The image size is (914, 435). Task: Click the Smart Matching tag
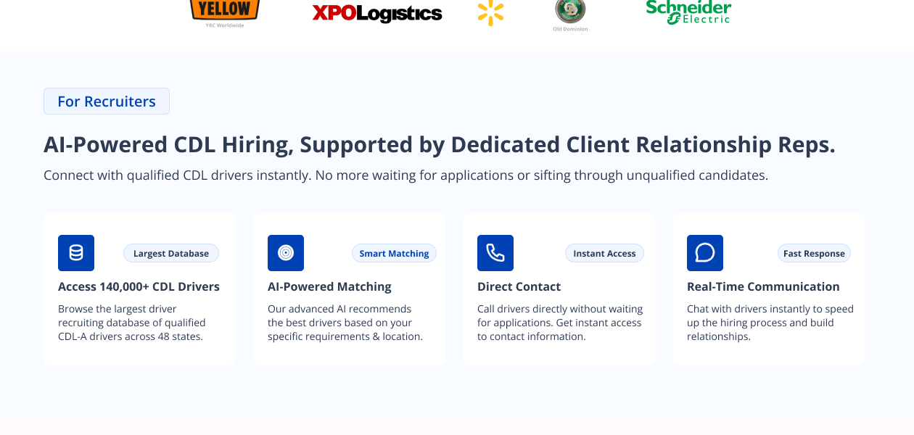[394, 253]
